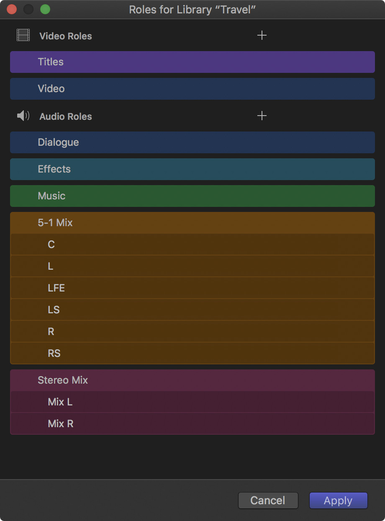Click the speaker icon next to Audio Roles
This screenshot has height=521, width=385.
(23, 116)
